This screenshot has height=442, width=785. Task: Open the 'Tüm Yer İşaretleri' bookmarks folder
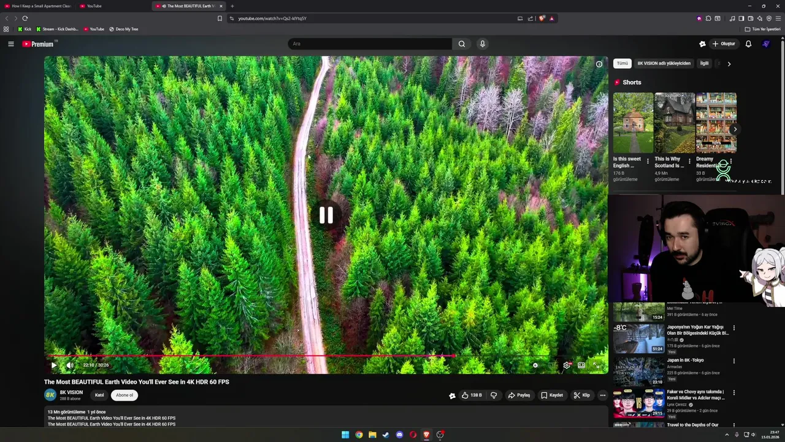tap(763, 29)
